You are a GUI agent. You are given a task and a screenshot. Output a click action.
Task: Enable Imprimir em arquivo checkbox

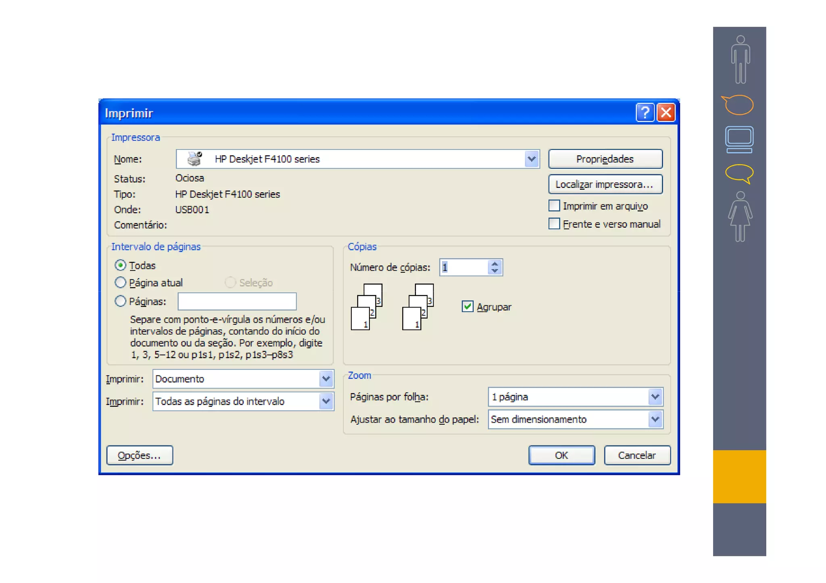click(x=554, y=205)
